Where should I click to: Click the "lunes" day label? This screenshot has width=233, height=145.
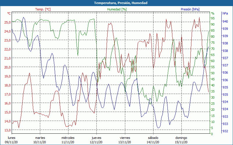pyautogui.click(x=12, y=138)
